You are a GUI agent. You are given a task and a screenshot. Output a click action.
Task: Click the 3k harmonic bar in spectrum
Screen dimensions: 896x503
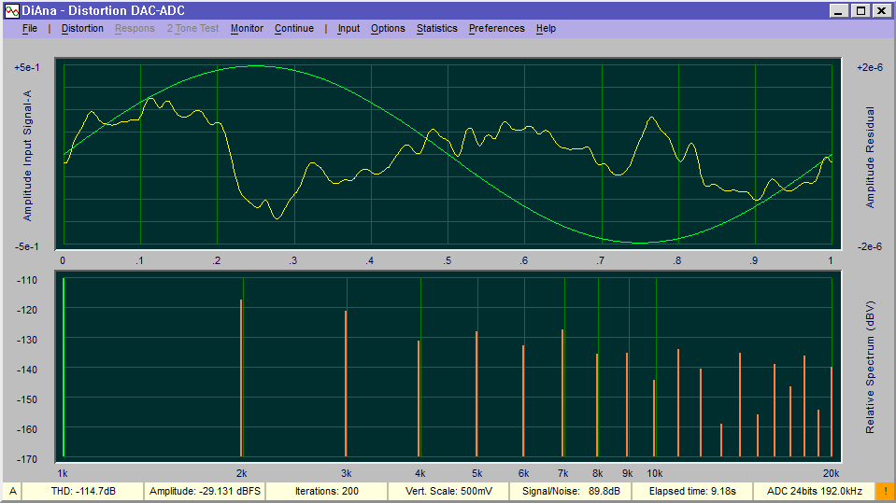(x=346, y=384)
